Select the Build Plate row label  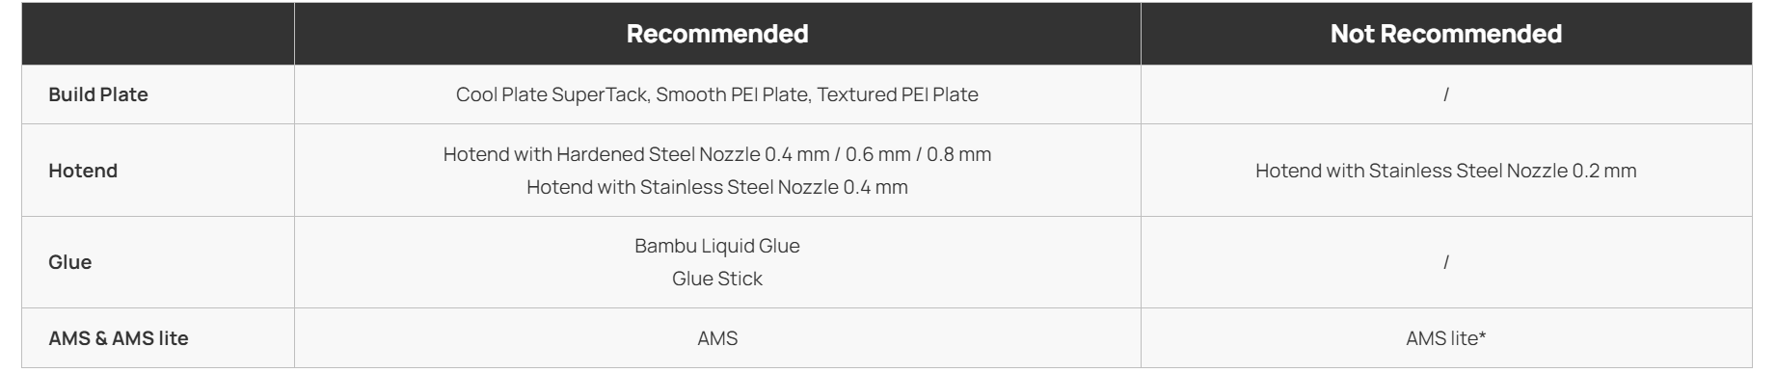click(98, 94)
